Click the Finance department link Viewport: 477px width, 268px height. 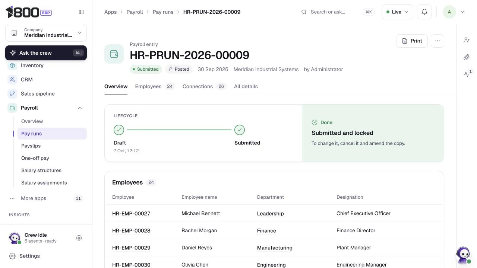click(x=266, y=231)
